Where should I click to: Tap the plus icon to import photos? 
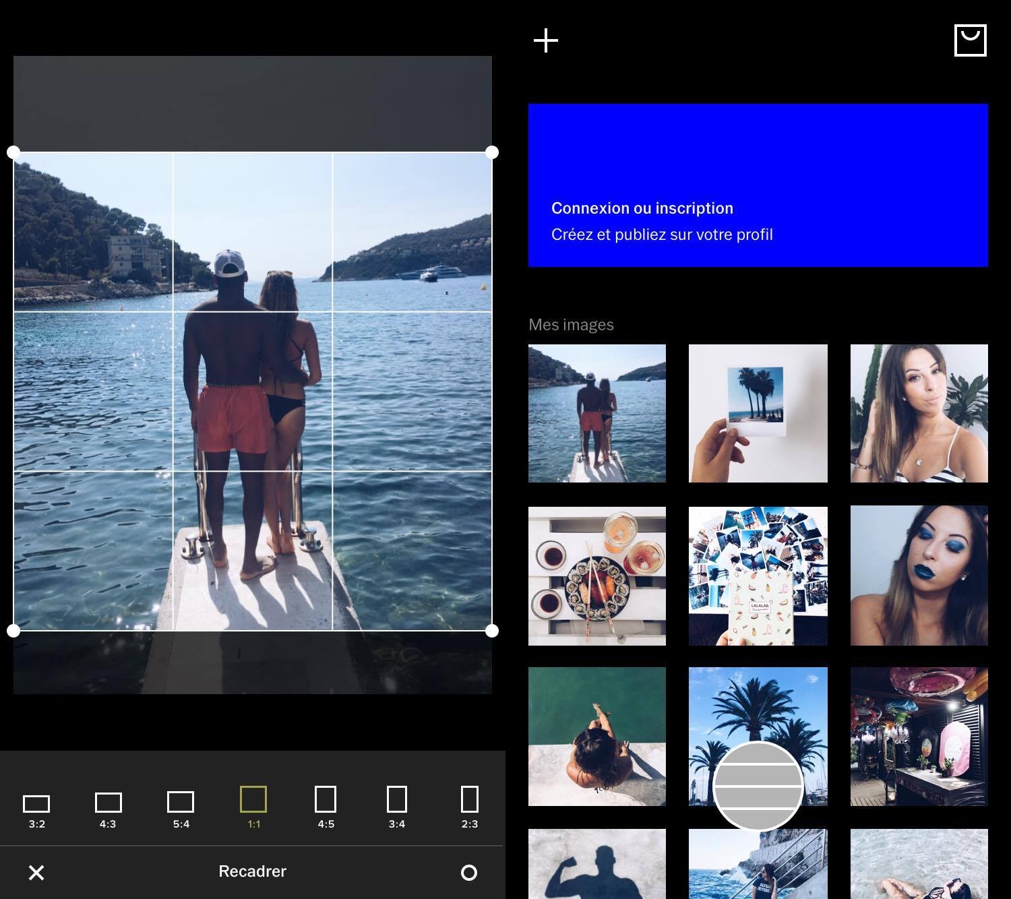coord(546,40)
